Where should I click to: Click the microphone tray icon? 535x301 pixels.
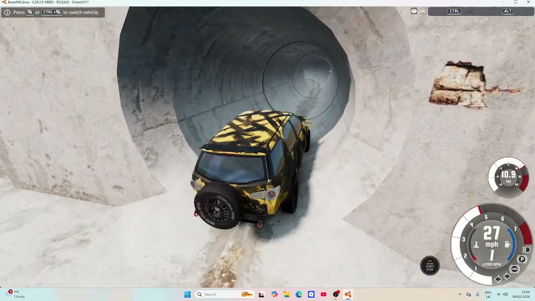[x=477, y=294]
